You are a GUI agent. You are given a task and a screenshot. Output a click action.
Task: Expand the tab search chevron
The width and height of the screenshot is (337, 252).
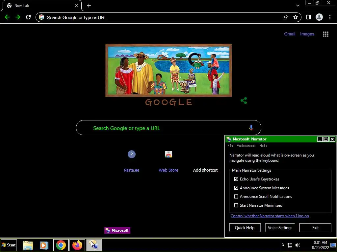click(298, 6)
